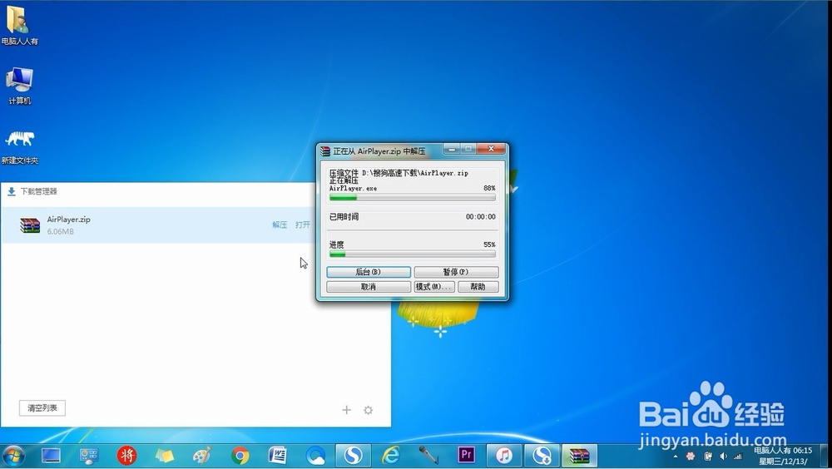Image resolution: width=832 pixels, height=469 pixels.
Task: Click the 后台(B) background button
Action: point(369,272)
